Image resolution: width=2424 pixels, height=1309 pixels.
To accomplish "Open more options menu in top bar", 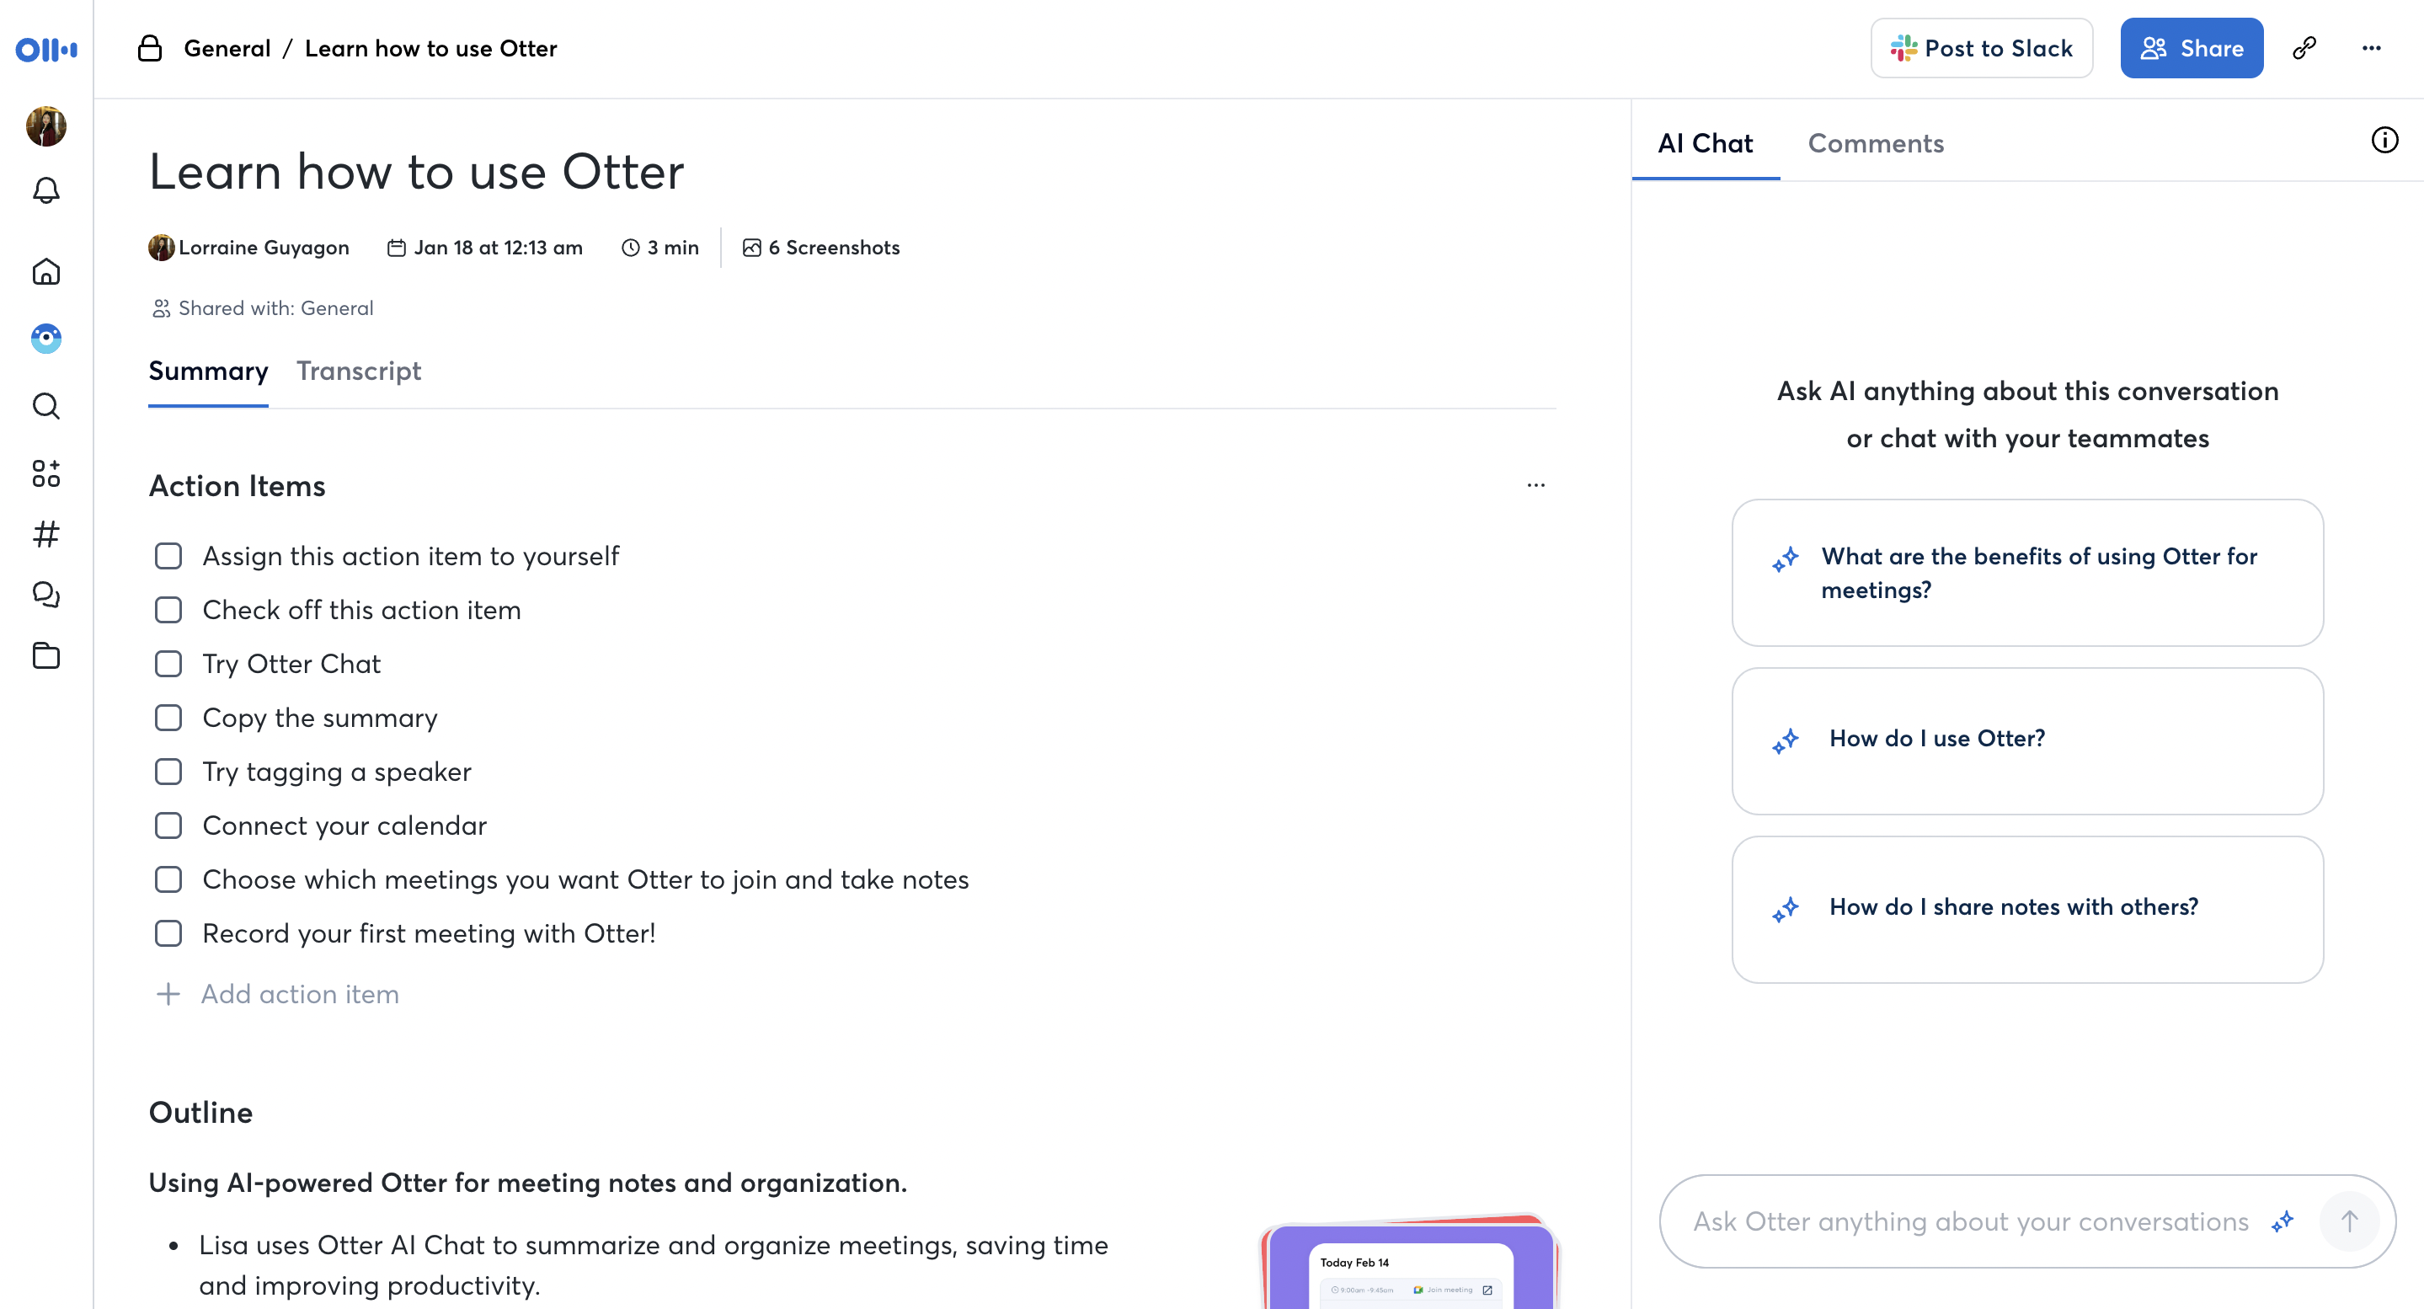I will 2371,48.
